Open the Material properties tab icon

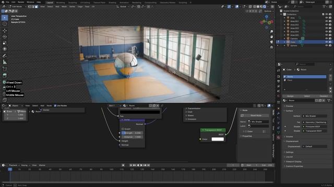(278, 137)
